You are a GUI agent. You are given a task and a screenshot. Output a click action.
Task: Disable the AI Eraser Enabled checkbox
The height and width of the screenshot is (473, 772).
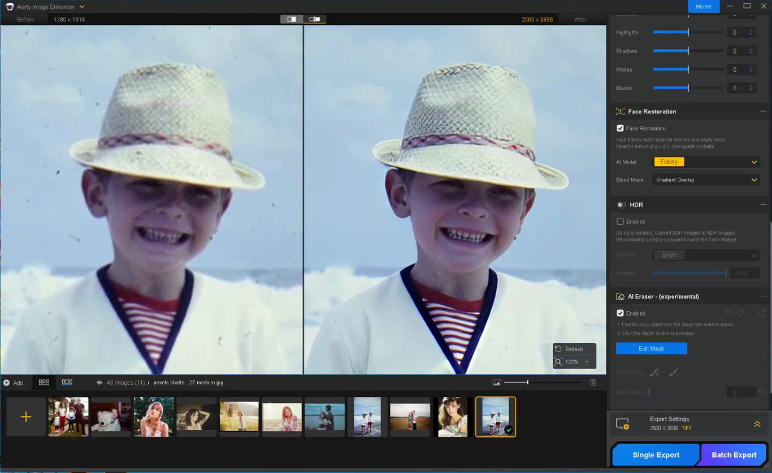pos(620,313)
